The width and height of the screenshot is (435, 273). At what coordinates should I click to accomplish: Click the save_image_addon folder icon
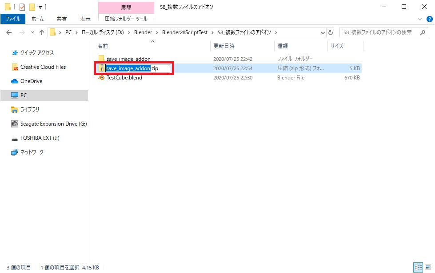tap(101, 59)
